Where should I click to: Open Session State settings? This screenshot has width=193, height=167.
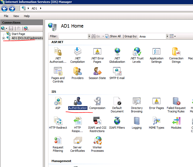click(x=97, y=73)
